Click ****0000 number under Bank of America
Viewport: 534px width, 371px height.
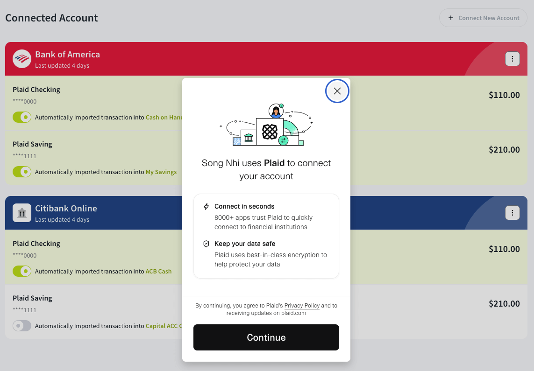pos(24,101)
